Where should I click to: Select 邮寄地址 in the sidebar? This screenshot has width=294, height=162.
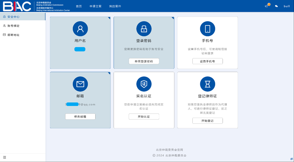pyautogui.click(x=13, y=35)
